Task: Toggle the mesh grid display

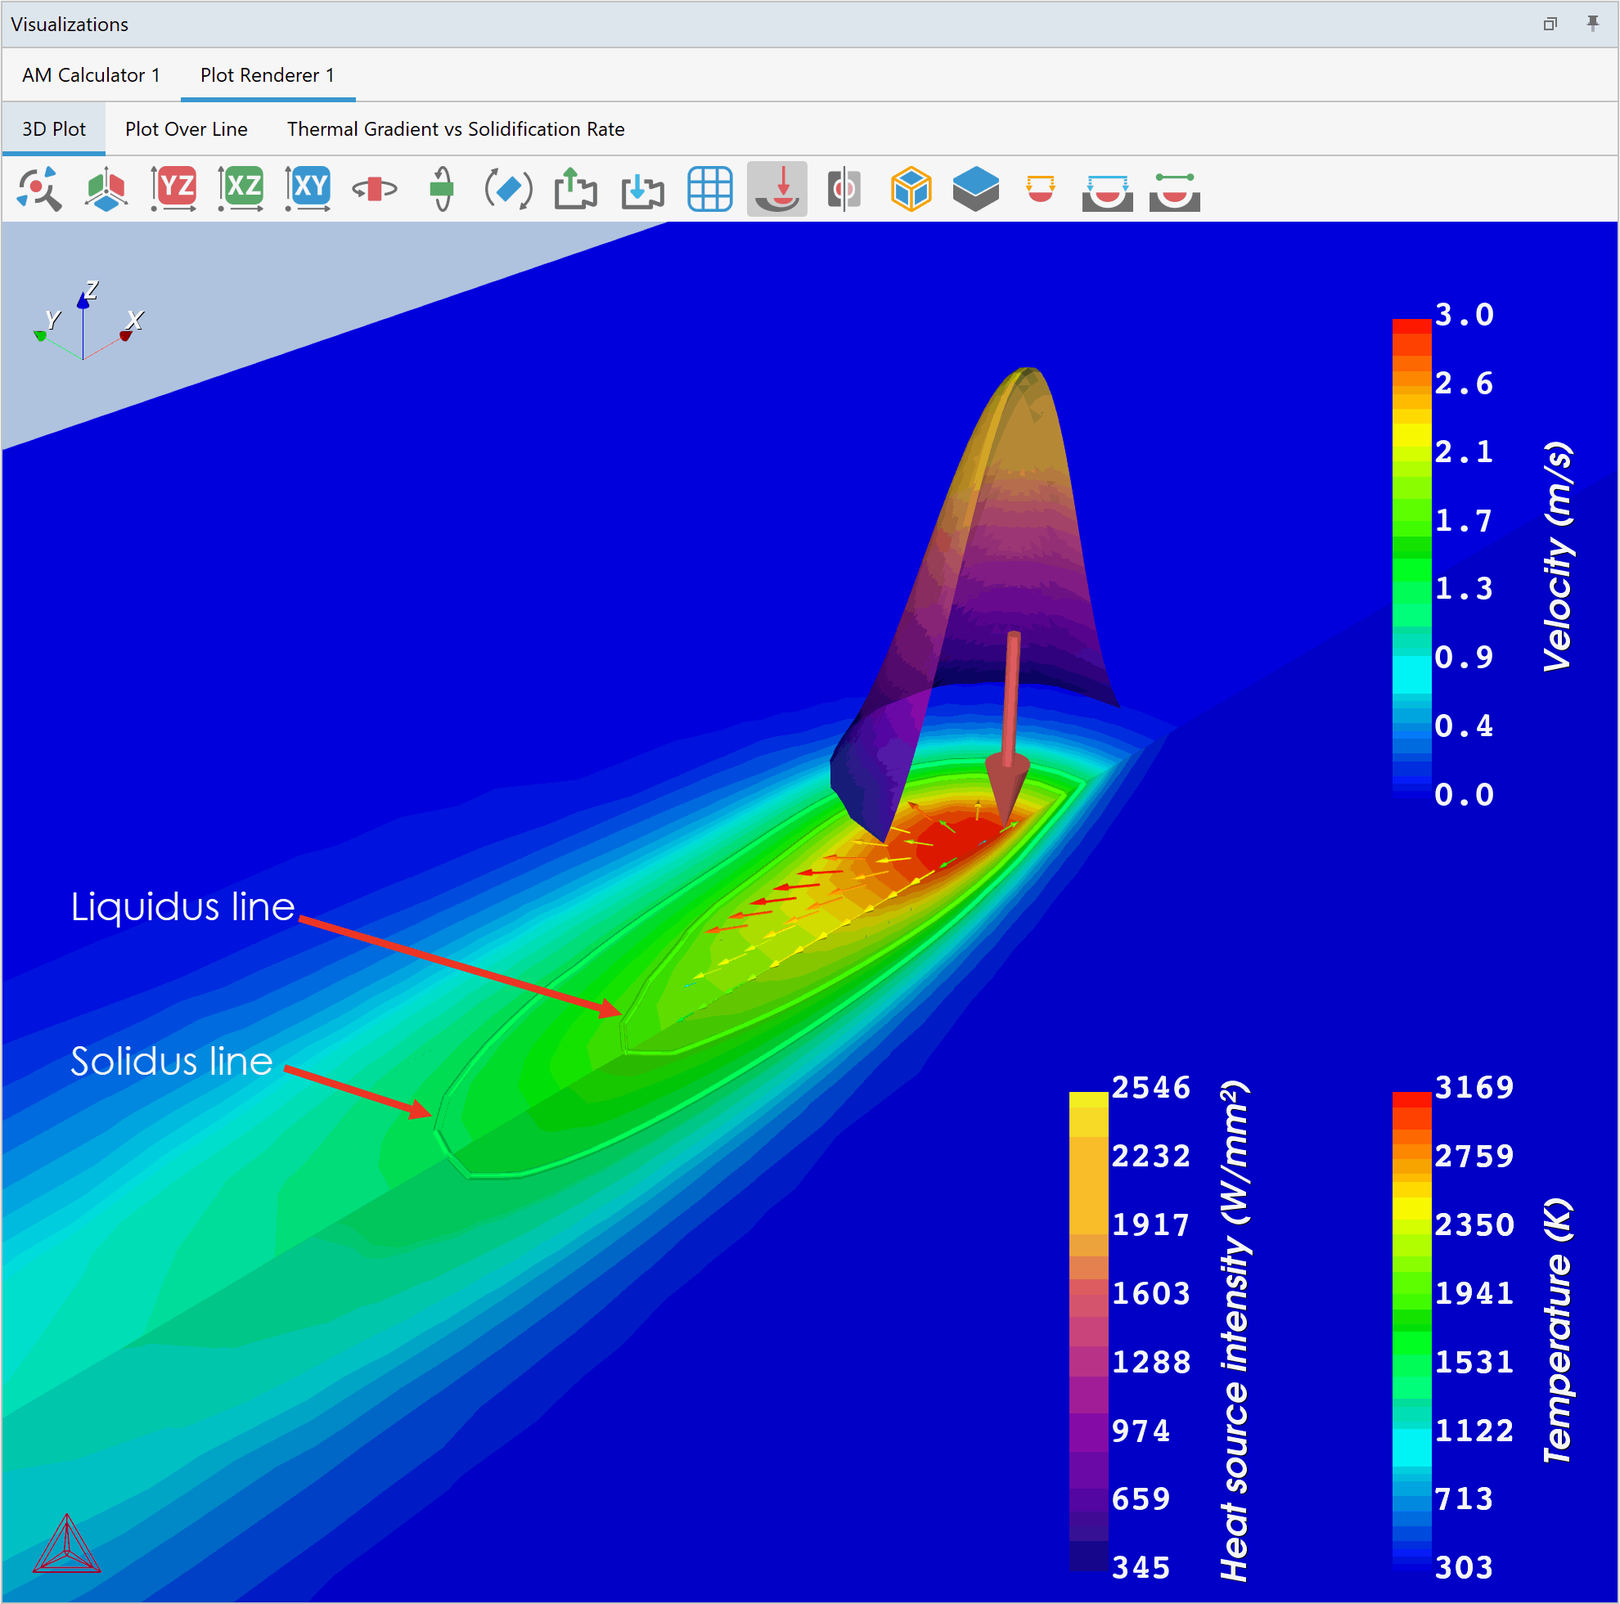Action: pyautogui.click(x=709, y=189)
